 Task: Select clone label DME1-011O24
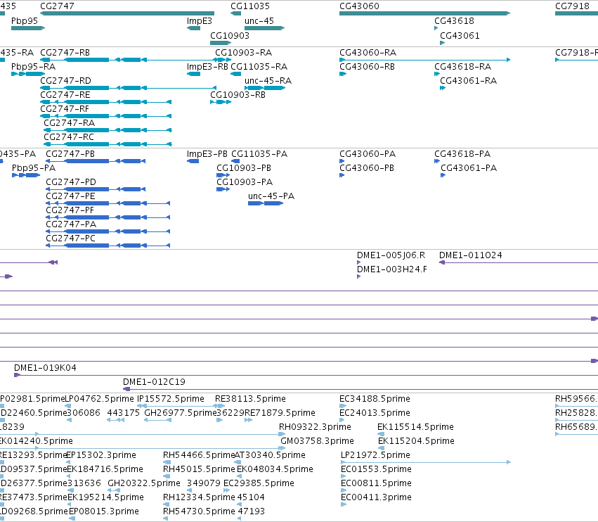[471, 255]
